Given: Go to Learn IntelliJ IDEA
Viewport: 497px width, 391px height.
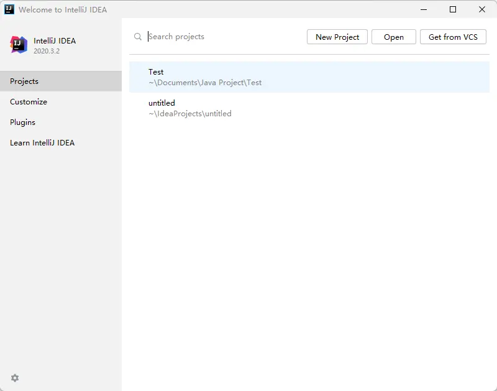Looking at the screenshot, I should click(42, 143).
